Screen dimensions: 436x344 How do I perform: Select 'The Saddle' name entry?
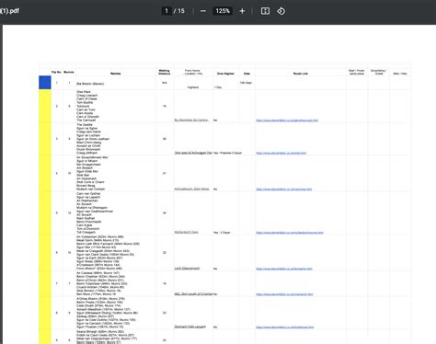(85, 125)
